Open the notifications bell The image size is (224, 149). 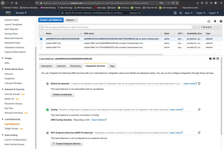pos(180,13)
